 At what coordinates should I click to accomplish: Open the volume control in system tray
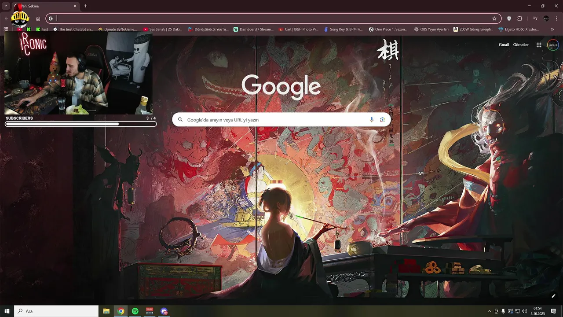pos(524,311)
